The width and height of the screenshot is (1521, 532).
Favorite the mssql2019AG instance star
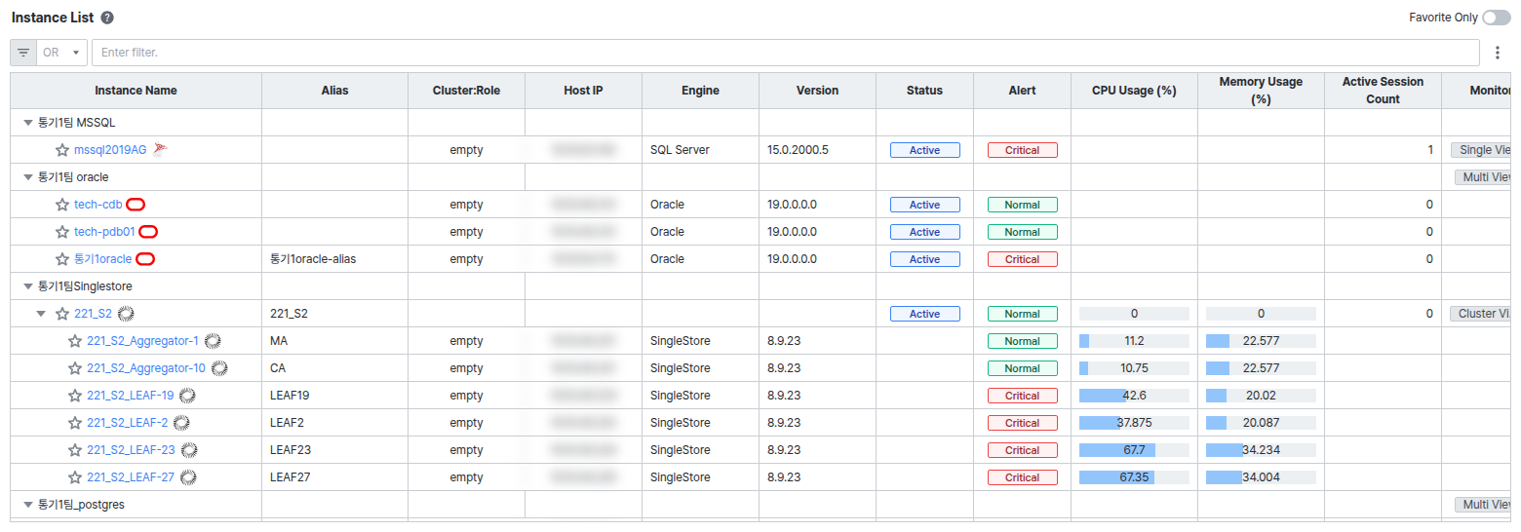(x=62, y=150)
